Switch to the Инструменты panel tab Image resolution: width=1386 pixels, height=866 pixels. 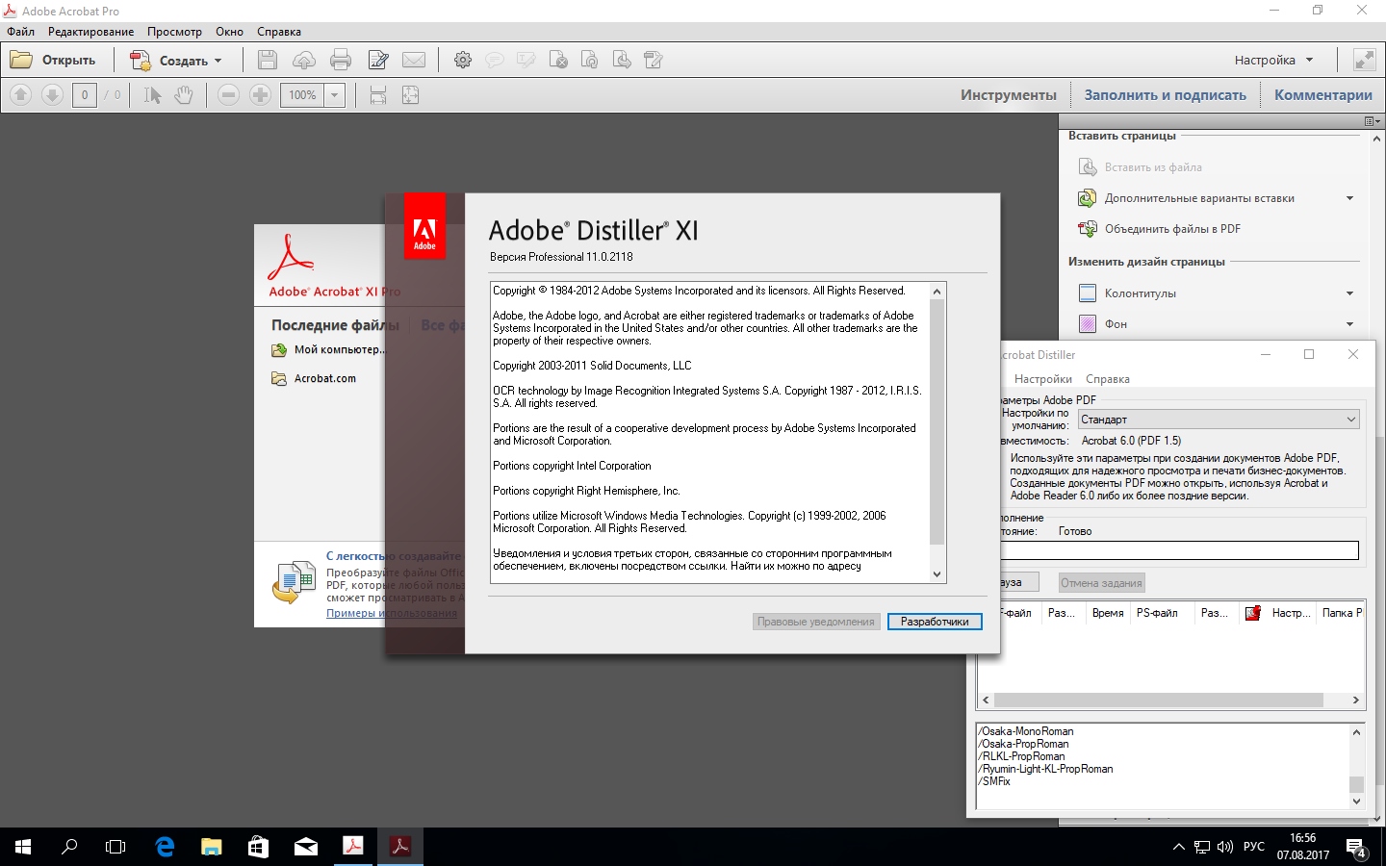pos(1008,94)
